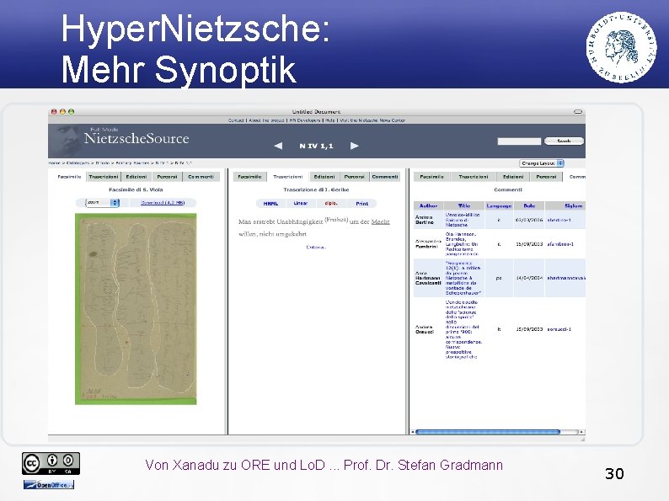Click the red close window dot
The height and width of the screenshot is (501, 669).
click(x=54, y=112)
